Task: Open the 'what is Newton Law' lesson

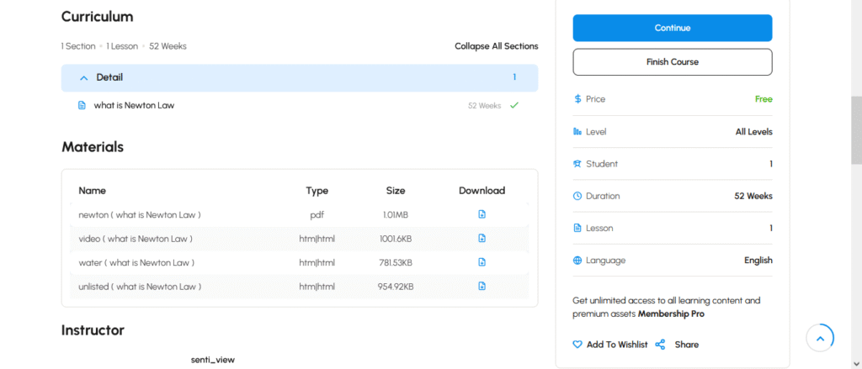Action: (134, 106)
